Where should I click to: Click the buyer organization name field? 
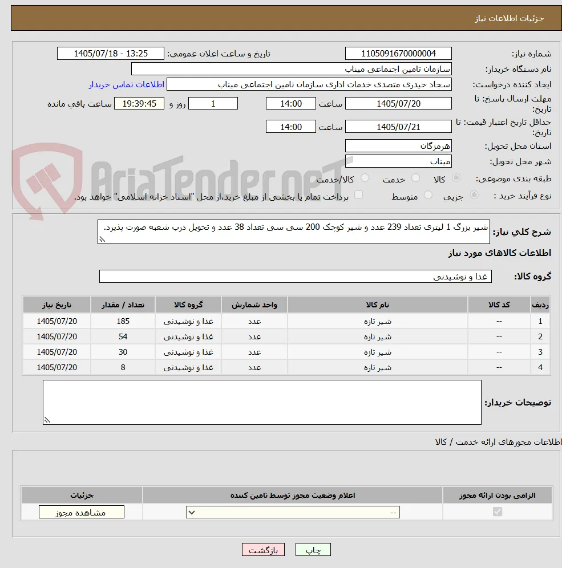point(292,69)
